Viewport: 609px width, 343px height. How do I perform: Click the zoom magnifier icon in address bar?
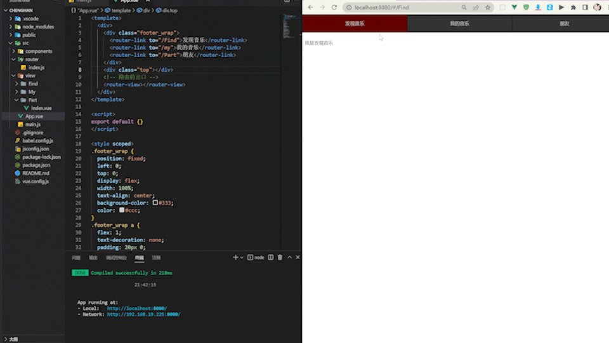464,8
